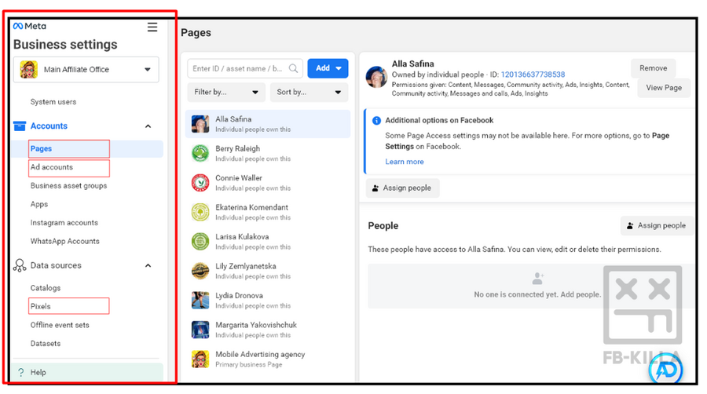Click the Help question mark icon
This screenshot has width=707, height=394.
(x=21, y=373)
